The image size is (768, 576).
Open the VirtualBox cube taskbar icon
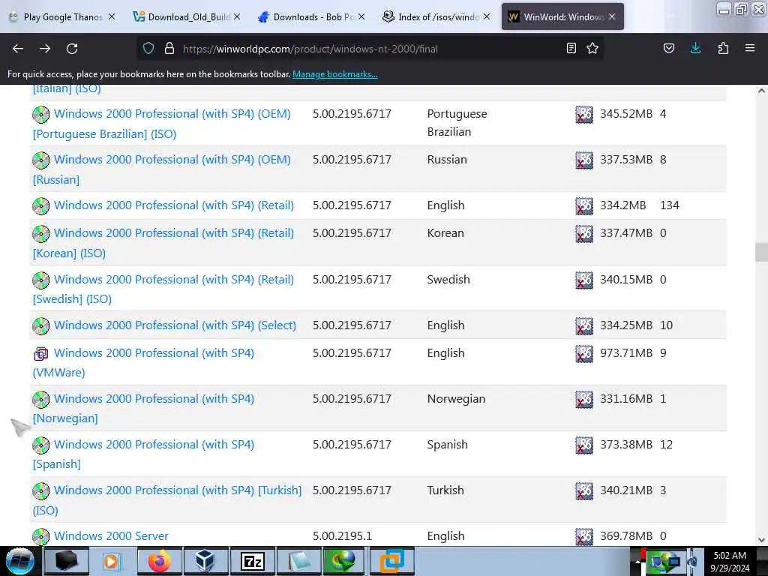coord(205,561)
